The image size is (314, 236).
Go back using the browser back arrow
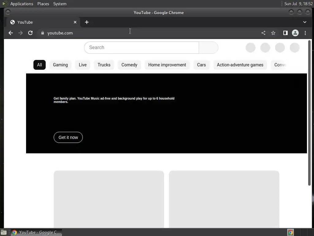[11, 33]
